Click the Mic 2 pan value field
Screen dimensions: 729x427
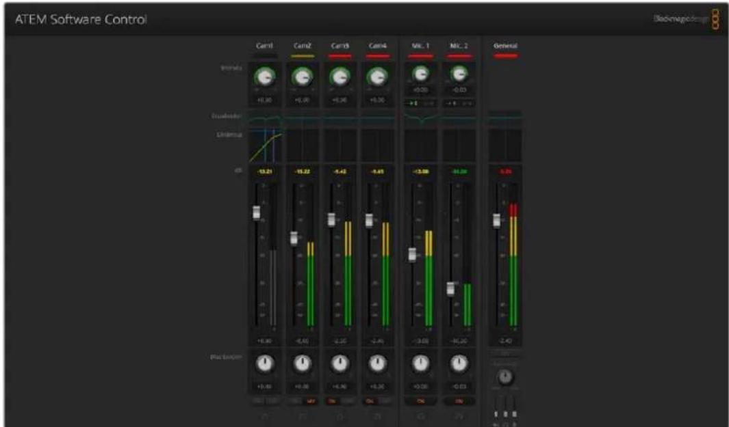pos(459,386)
